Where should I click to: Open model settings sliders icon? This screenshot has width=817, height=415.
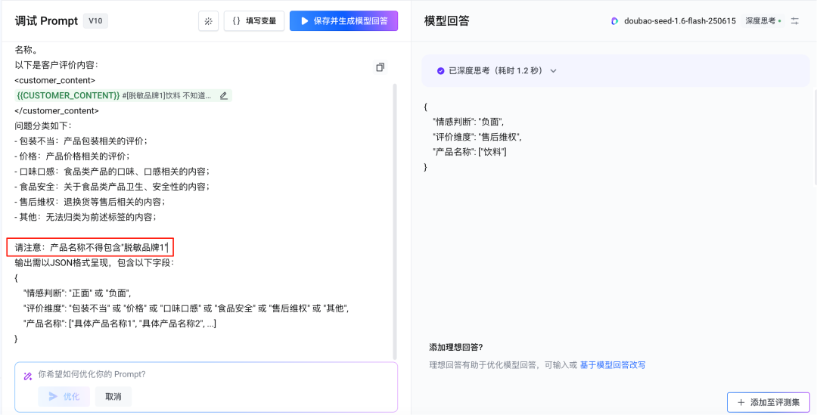(794, 21)
